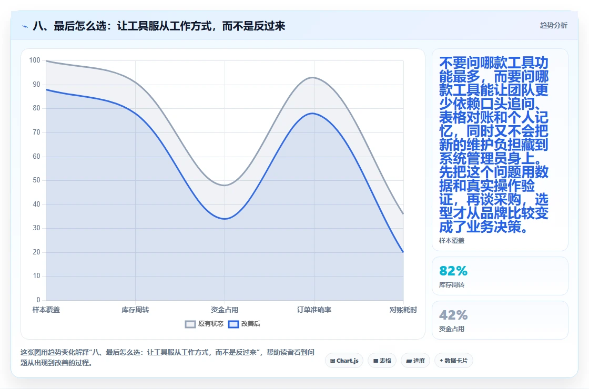Viewport: 589px width, 389px height.
Task: Click the 表格 chip icon
Action: [x=375, y=361]
